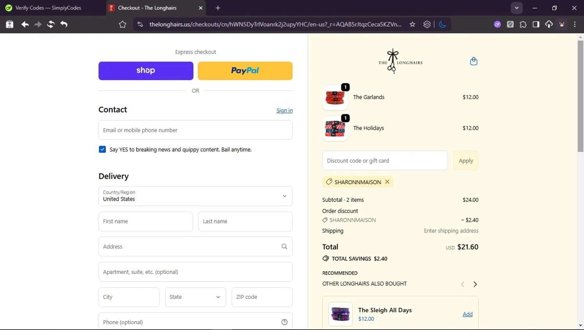Focus the Discount code or gift card field
Viewport: 584px width, 330px height.
[385, 161]
